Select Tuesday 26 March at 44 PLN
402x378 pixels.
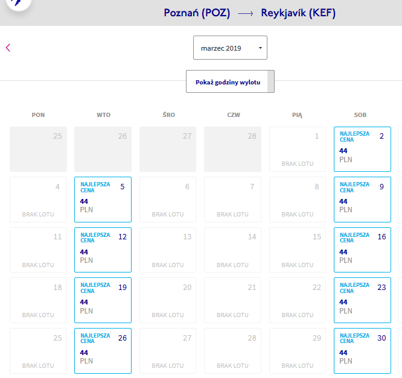[103, 351]
